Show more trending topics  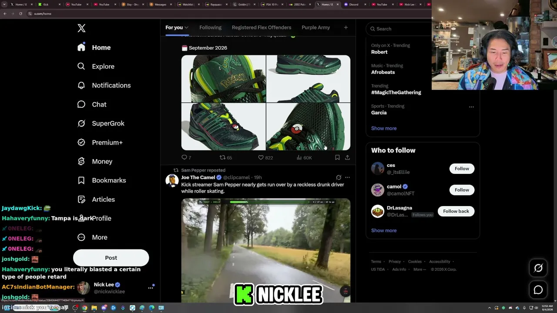384,128
